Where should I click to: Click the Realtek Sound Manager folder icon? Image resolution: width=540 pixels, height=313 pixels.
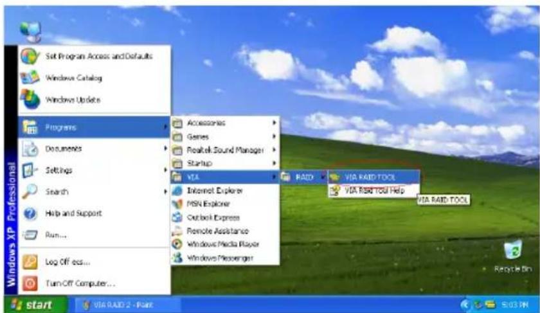tap(177, 150)
